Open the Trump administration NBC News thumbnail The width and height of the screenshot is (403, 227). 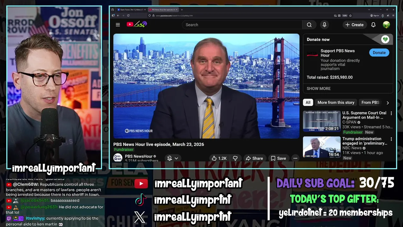[322, 147]
